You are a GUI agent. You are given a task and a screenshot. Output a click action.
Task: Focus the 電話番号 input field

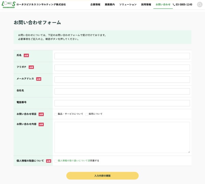click(x=122, y=103)
